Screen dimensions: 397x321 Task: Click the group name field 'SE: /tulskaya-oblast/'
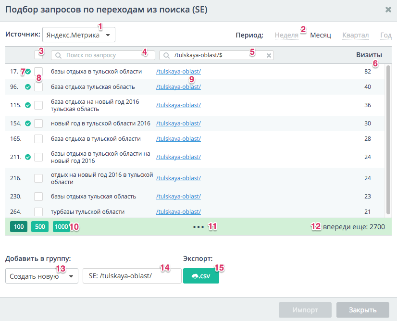pyautogui.click(x=132, y=276)
